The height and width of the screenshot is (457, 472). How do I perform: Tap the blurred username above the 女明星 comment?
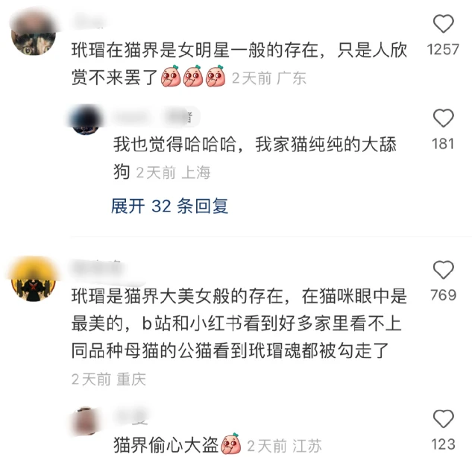(89, 21)
